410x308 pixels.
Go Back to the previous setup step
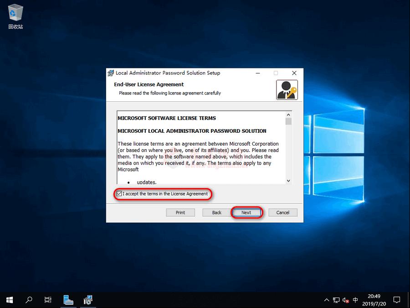[x=216, y=212]
